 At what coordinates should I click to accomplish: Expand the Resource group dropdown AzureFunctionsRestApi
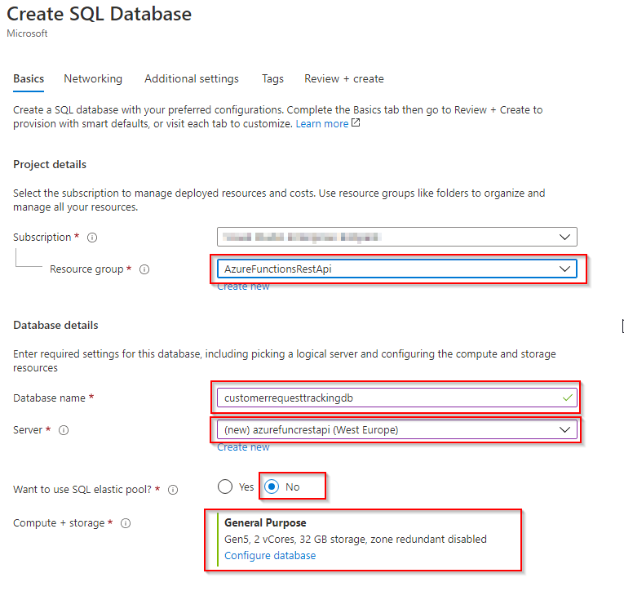pyautogui.click(x=396, y=269)
